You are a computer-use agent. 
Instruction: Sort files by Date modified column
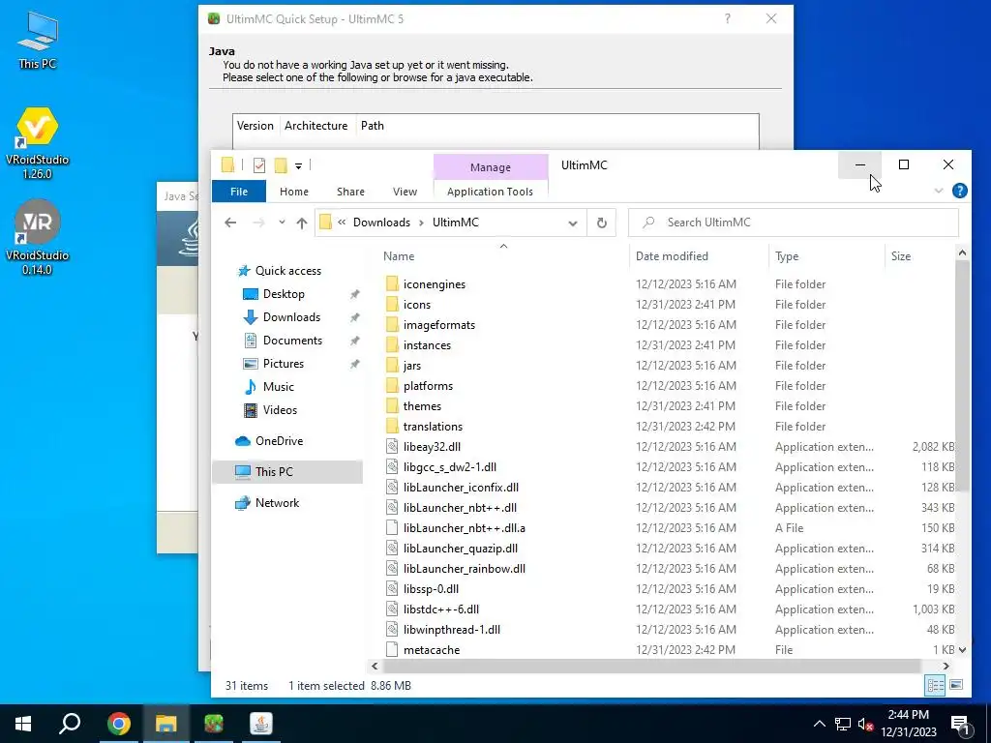click(x=672, y=255)
